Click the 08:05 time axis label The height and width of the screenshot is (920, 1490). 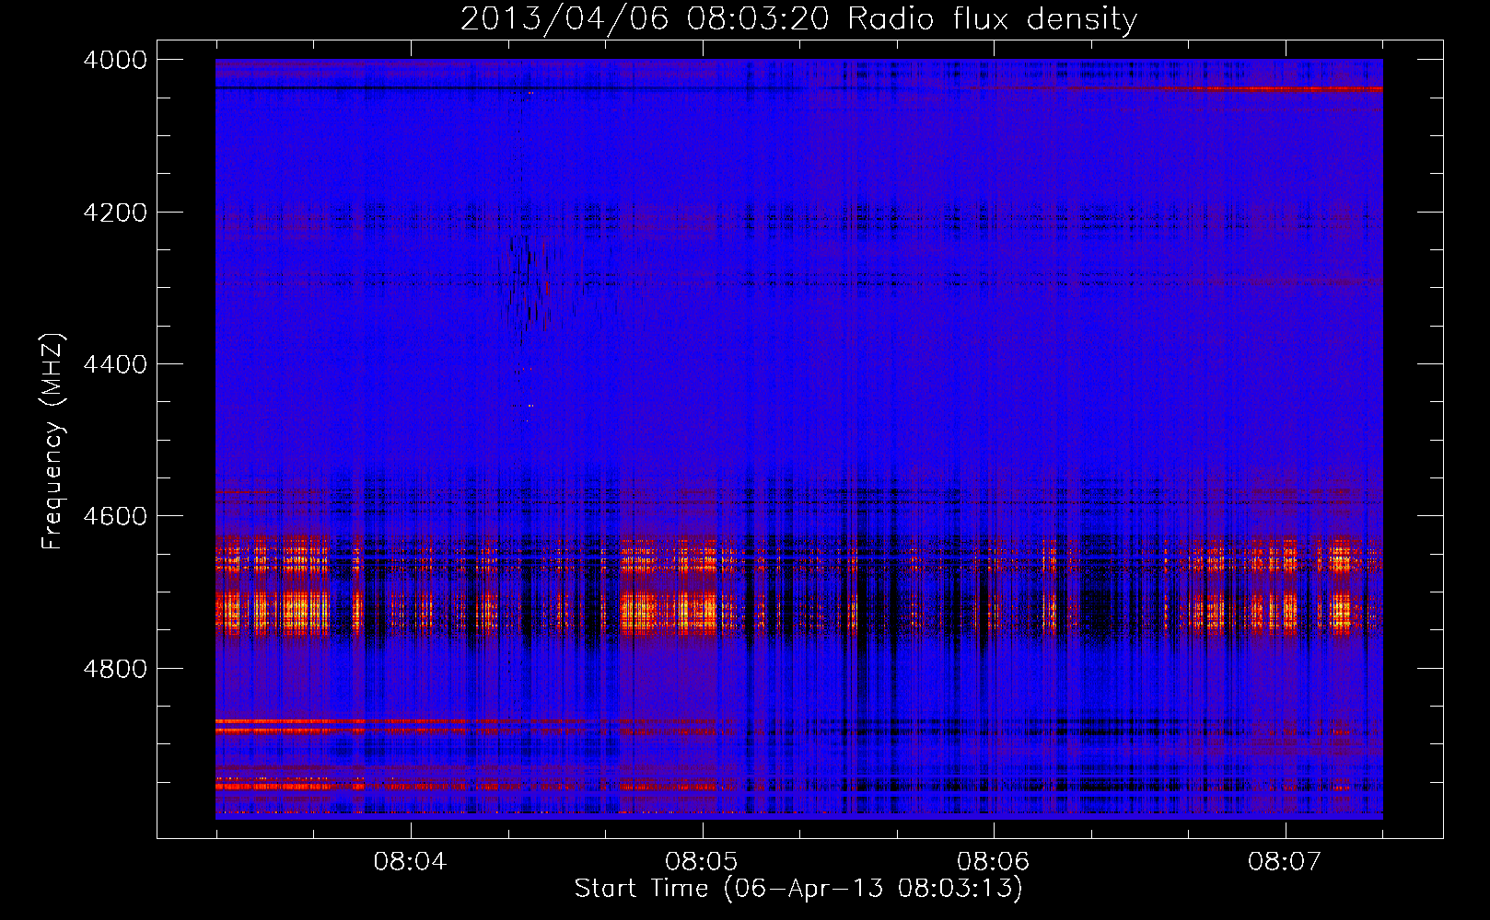[x=702, y=862]
